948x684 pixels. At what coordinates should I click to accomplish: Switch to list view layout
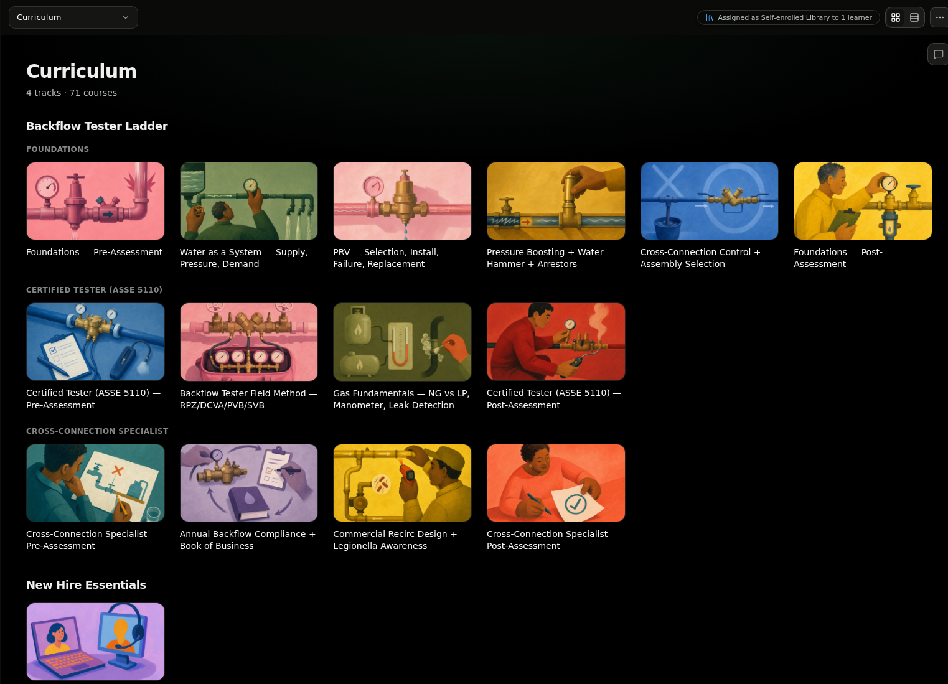(914, 17)
